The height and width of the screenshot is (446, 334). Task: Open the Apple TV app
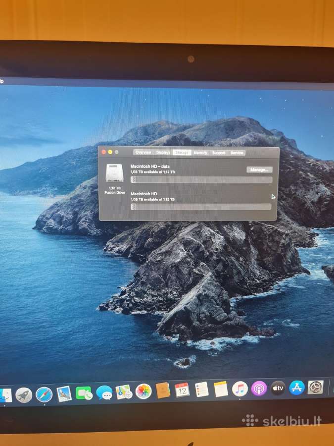[x=278, y=388]
